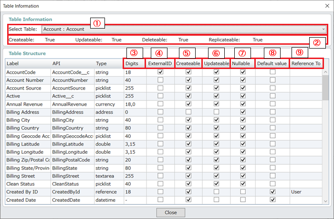Select the AnnualRevenue API cell
Screen dimensions: 334x219
[x=73, y=104]
